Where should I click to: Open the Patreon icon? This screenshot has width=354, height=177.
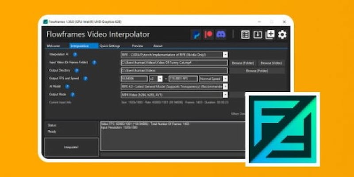tap(208, 35)
